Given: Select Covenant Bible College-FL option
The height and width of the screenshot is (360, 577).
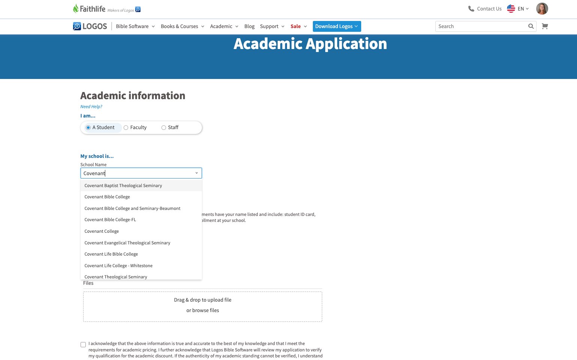Looking at the screenshot, I should pos(141,220).
